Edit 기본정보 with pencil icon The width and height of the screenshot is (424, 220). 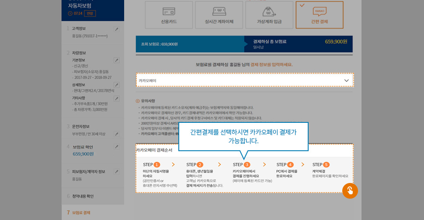tap(117, 60)
